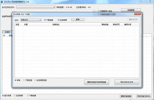This screenshot has width=154, height=100.
Task: Click 复制列表链接 button in main window
Action: point(126,96)
